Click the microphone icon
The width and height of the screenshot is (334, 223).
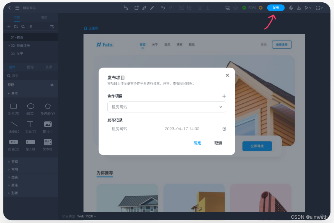(x=291, y=8)
